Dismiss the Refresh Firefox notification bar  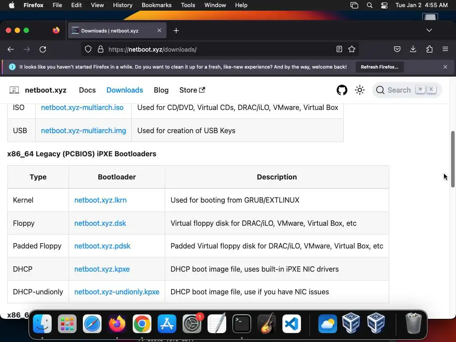point(445,67)
